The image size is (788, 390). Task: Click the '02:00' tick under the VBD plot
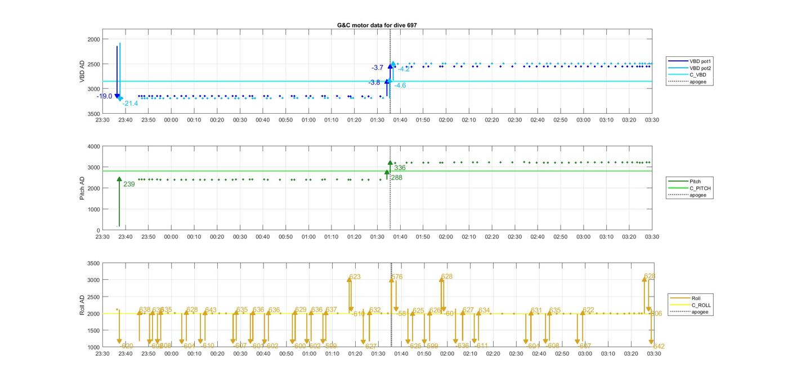446,120
